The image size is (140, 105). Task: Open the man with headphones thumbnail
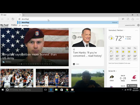[x=88, y=78]
